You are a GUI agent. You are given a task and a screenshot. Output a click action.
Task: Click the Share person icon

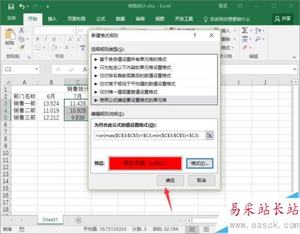[x=277, y=19]
